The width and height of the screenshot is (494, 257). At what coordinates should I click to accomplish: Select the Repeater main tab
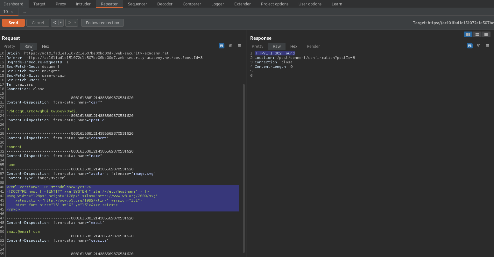pyautogui.click(x=109, y=4)
